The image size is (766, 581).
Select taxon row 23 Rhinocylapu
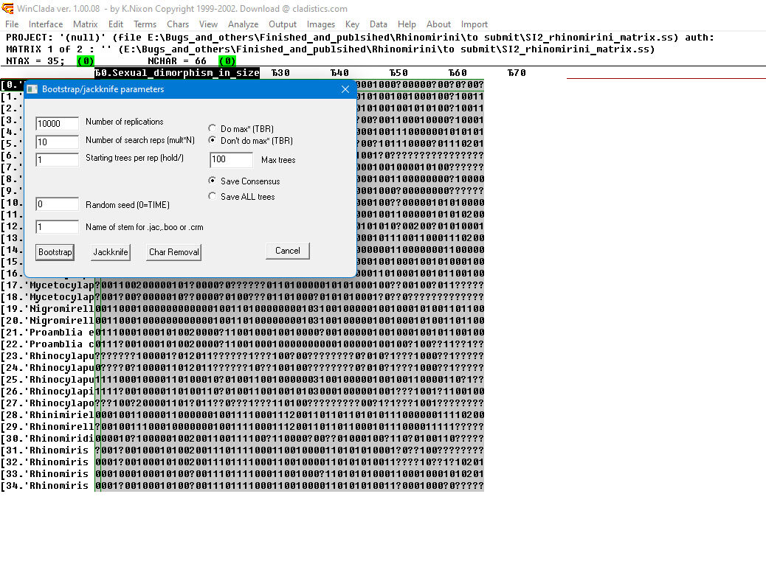[48, 356]
